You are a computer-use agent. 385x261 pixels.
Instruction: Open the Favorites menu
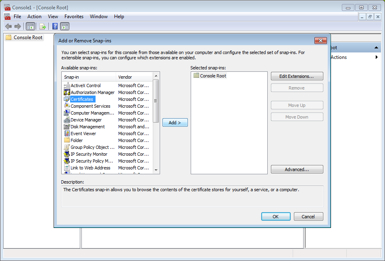[x=74, y=17]
